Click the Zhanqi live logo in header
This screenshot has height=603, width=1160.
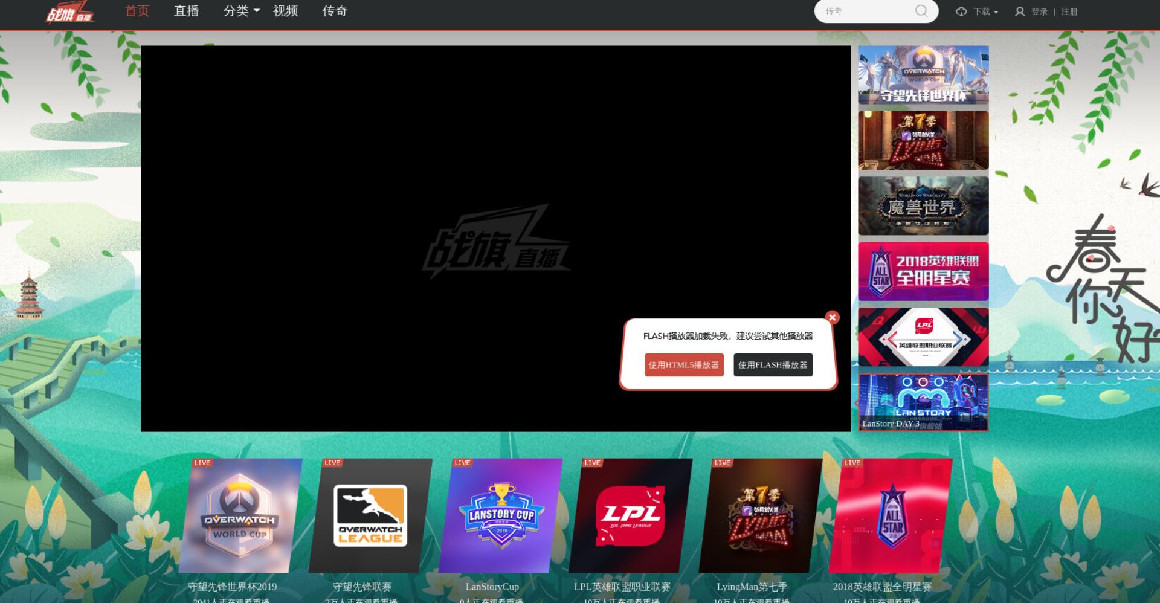(x=70, y=11)
